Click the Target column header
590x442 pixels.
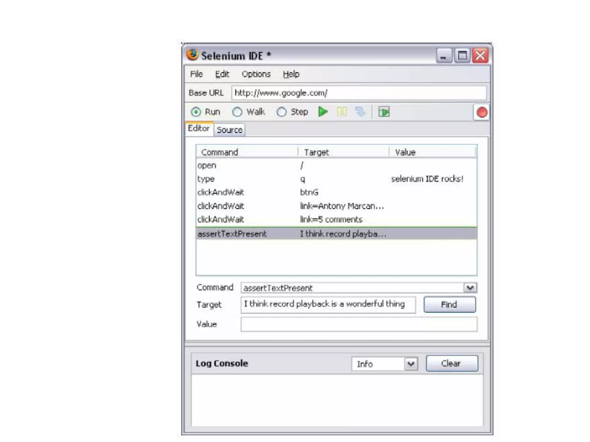tap(343, 152)
